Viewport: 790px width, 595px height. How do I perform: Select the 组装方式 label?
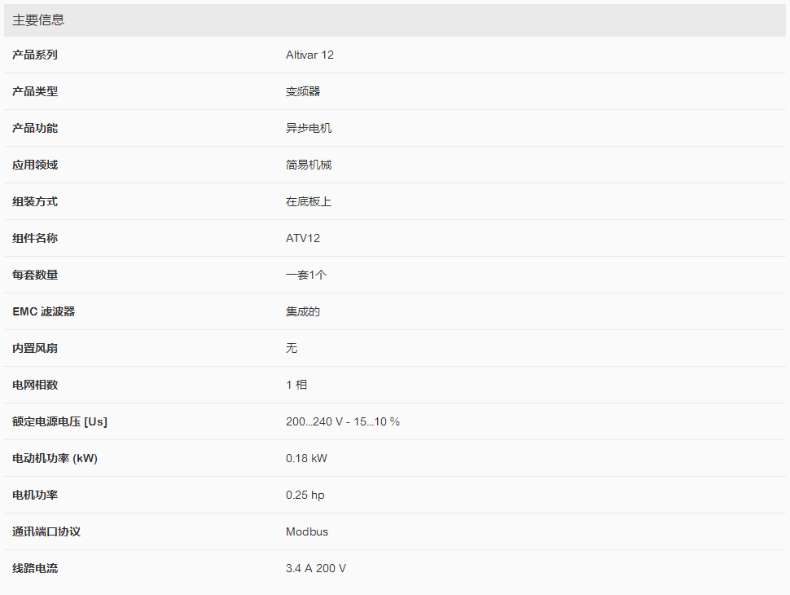pos(35,201)
